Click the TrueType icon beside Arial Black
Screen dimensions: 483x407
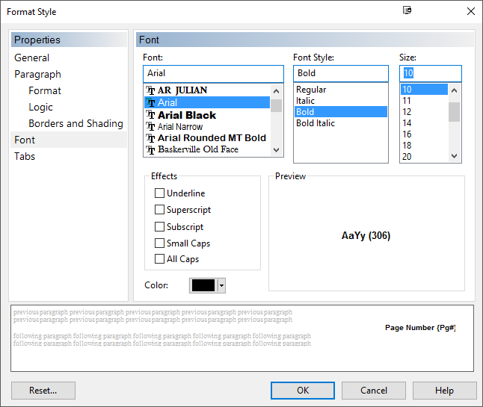(x=151, y=116)
